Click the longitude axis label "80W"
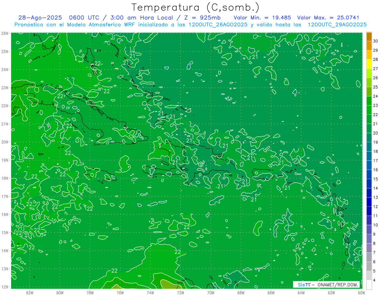 coord(60,293)
